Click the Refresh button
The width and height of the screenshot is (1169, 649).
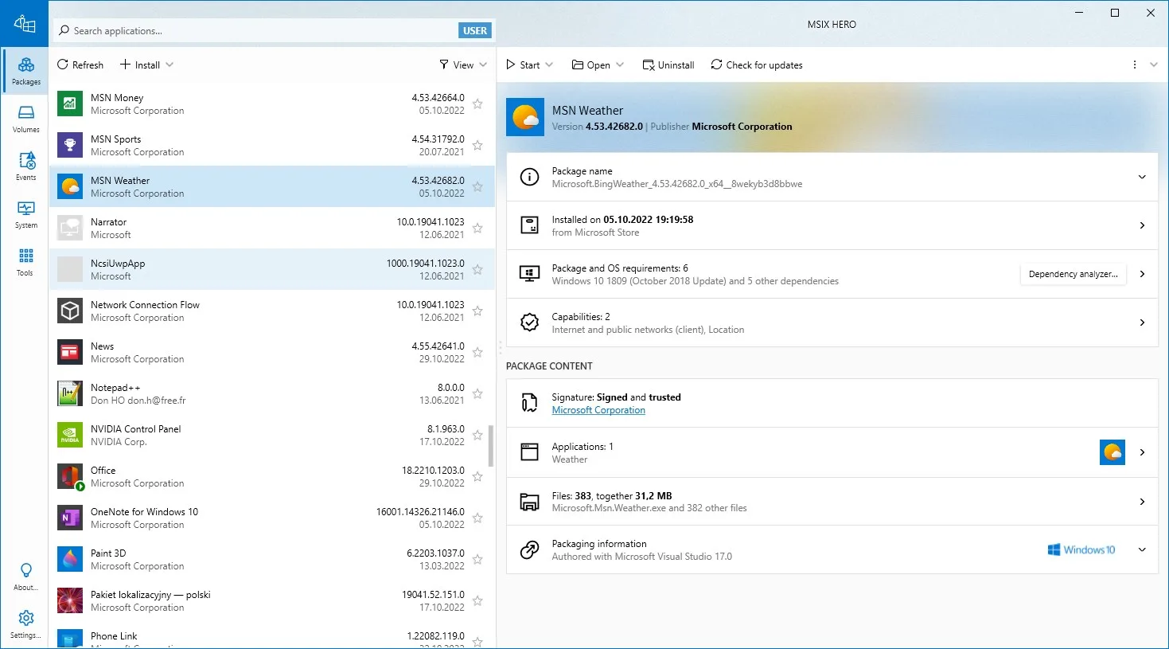(x=80, y=65)
